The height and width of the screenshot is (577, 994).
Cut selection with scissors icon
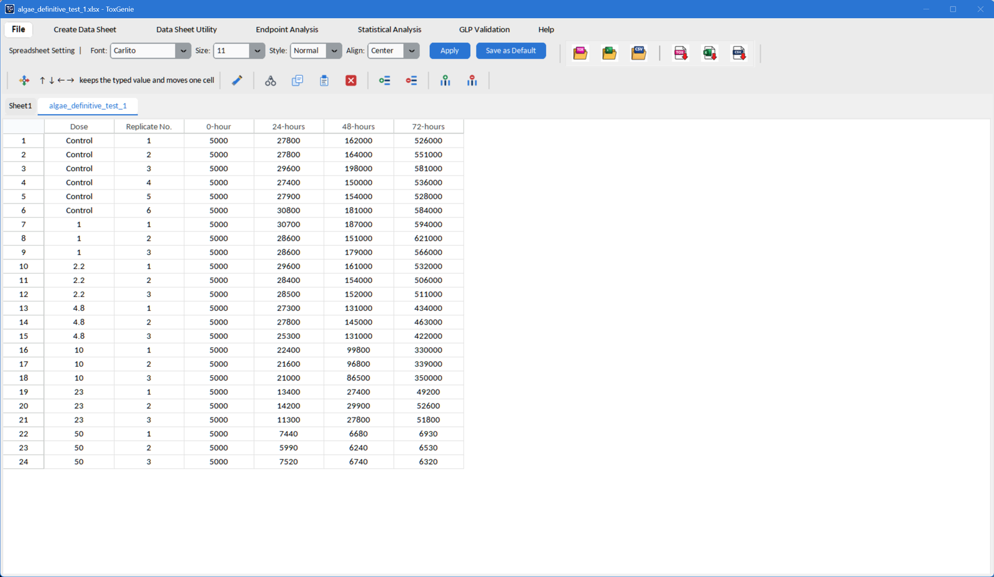click(270, 81)
